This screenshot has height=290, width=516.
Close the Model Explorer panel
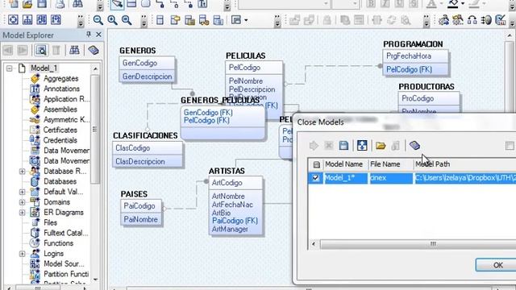coord(98,35)
